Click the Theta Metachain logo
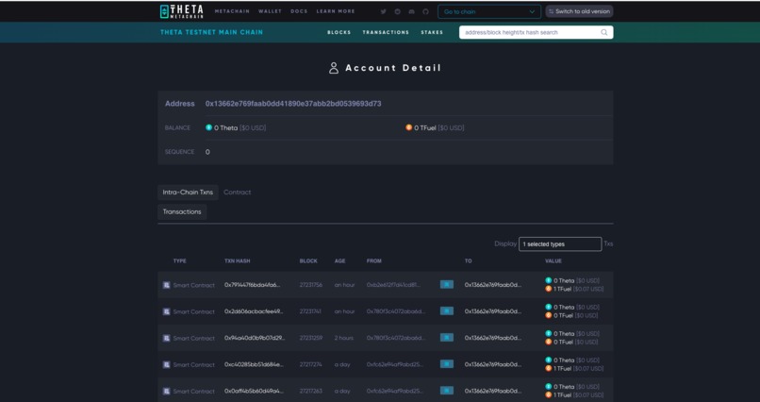The image size is (760, 402). tap(182, 11)
